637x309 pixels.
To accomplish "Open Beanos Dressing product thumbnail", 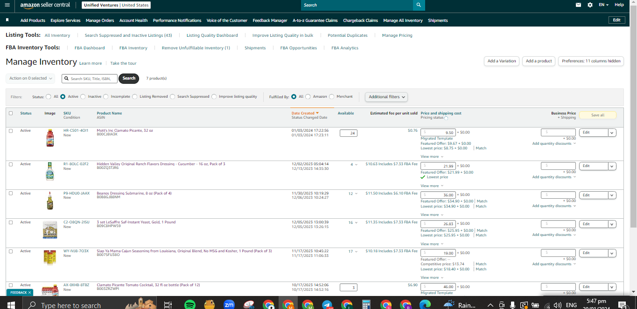I will click(x=50, y=200).
